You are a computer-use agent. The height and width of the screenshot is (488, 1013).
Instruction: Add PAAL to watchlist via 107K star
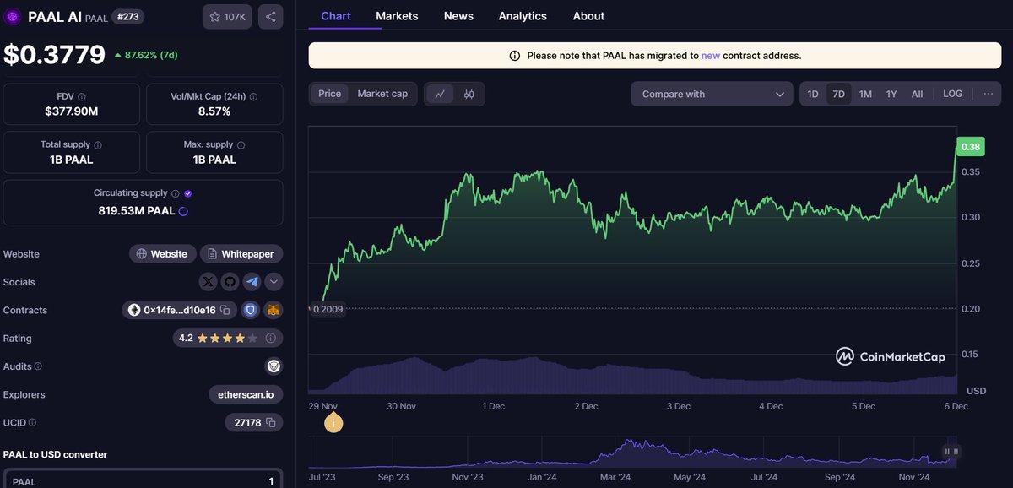click(227, 17)
